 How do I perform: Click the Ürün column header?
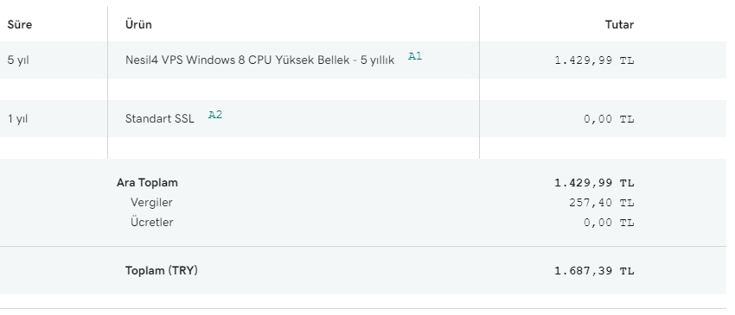pos(138,24)
